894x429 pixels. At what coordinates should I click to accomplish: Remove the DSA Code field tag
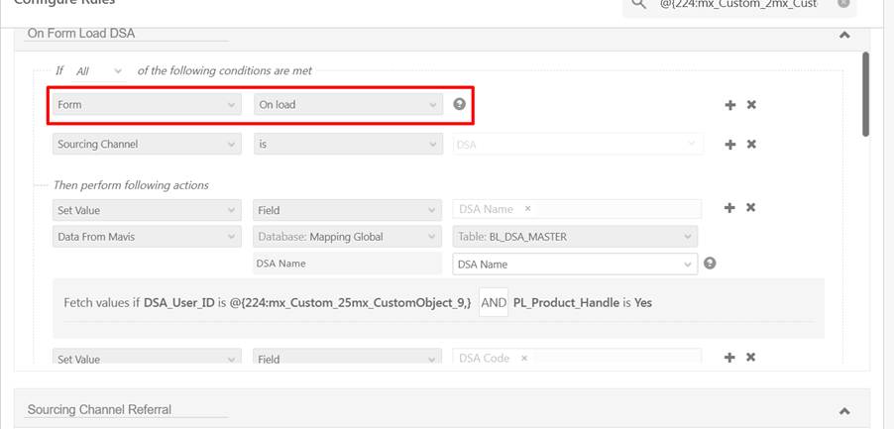click(x=524, y=359)
